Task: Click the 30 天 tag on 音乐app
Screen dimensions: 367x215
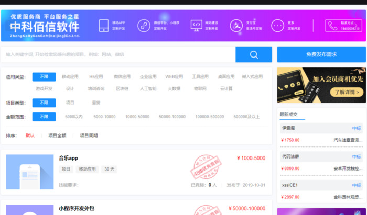Action: (x=109, y=169)
